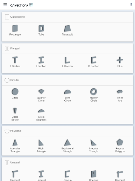The height and width of the screenshot is (181, 135).
Task: Click the Circular category header
Action: pos(67,80)
